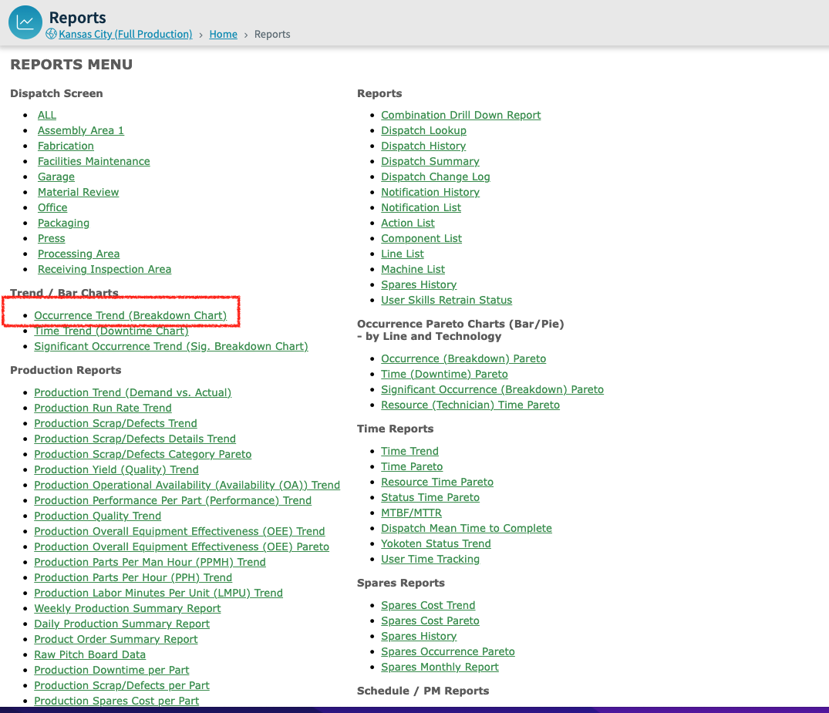Open Production Yield (Quality) Trend
This screenshot has height=713, width=829.
coord(116,469)
